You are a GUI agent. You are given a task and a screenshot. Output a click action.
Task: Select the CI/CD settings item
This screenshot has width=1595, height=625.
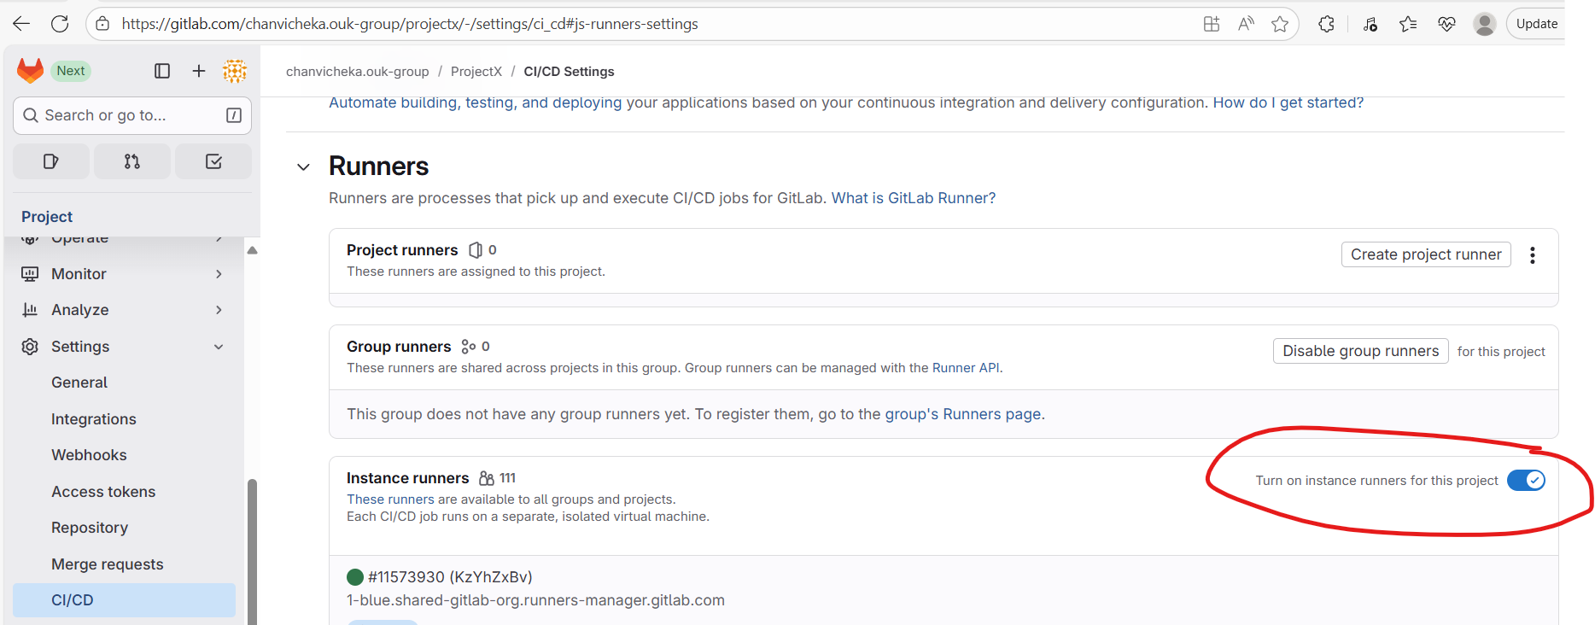click(x=73, y=600)
